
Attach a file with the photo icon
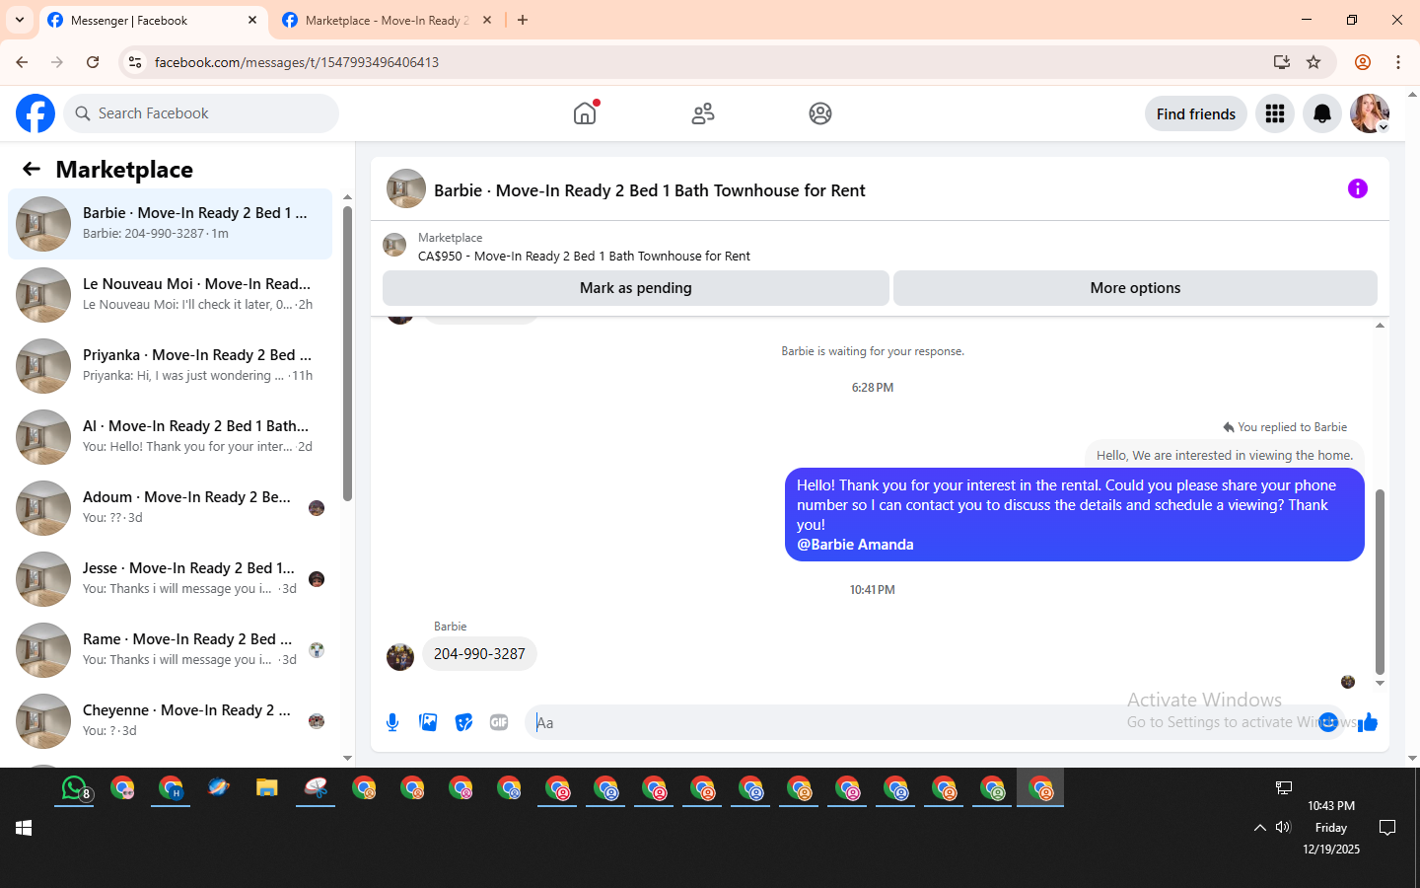pyautogui.click(x=428, y=722)
